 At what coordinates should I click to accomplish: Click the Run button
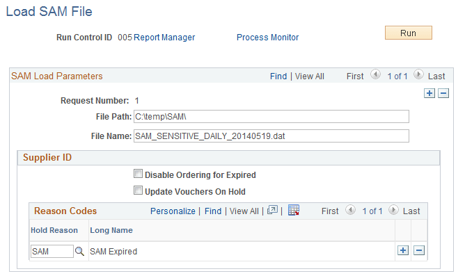coord(409,33)
